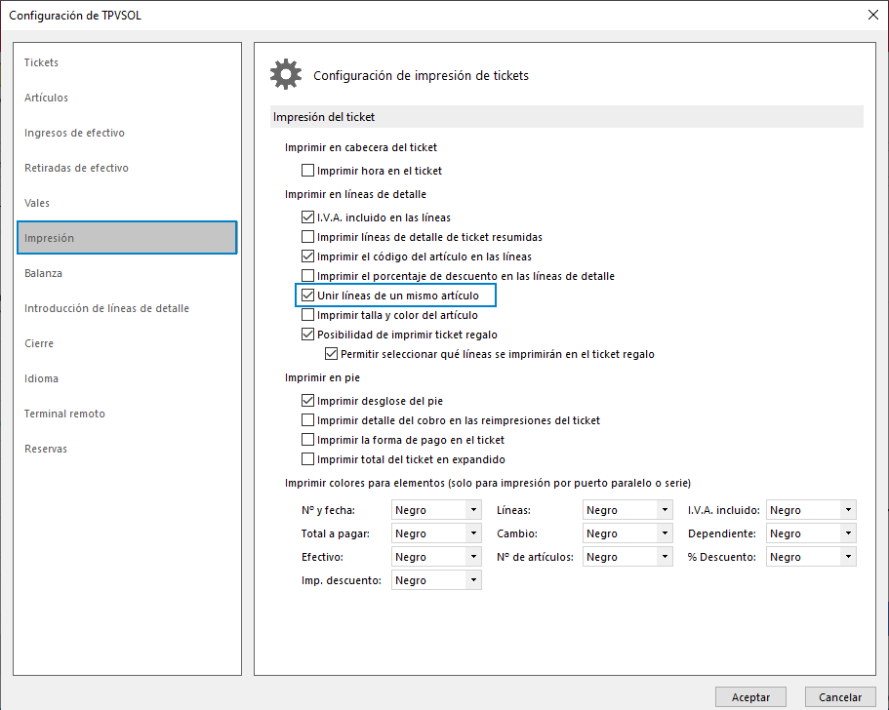Click the Cancelar button
This screenshot has height=710, width=889.
coord(840,697)
